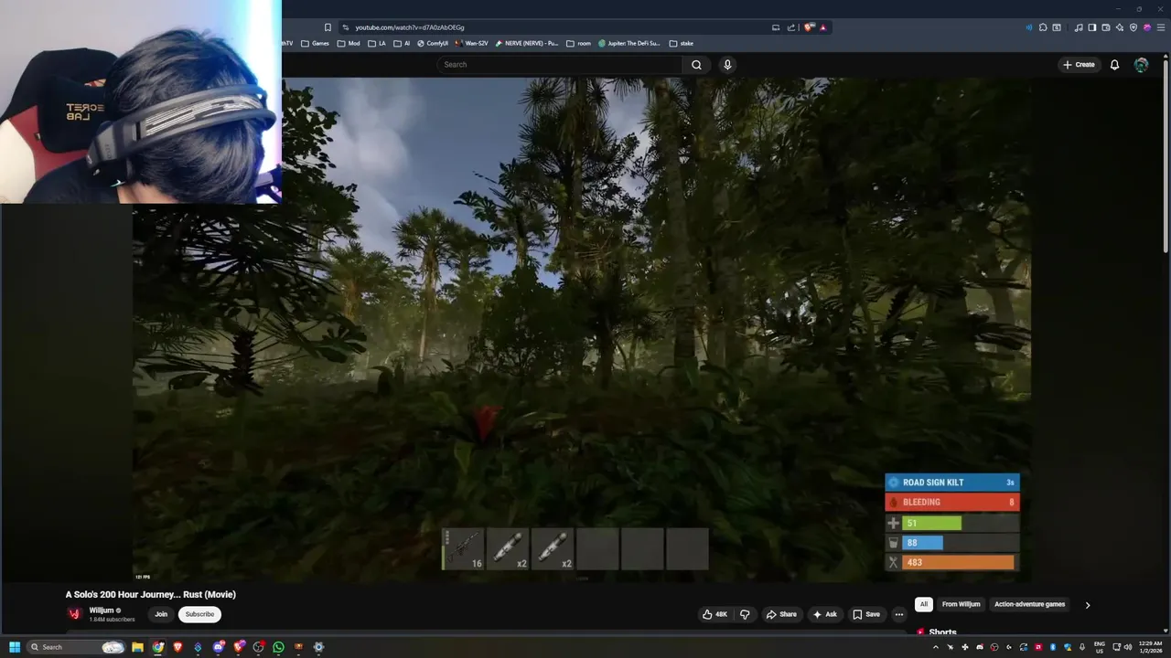
Task: Open the LA bookmarks folder
Action: [377, 43]
